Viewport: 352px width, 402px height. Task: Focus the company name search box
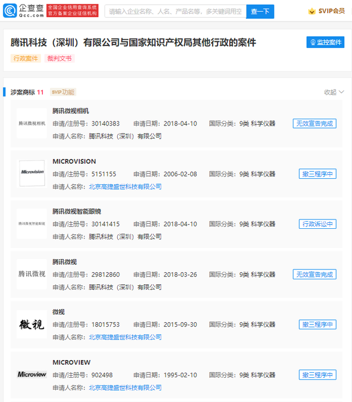coord(175,12)
